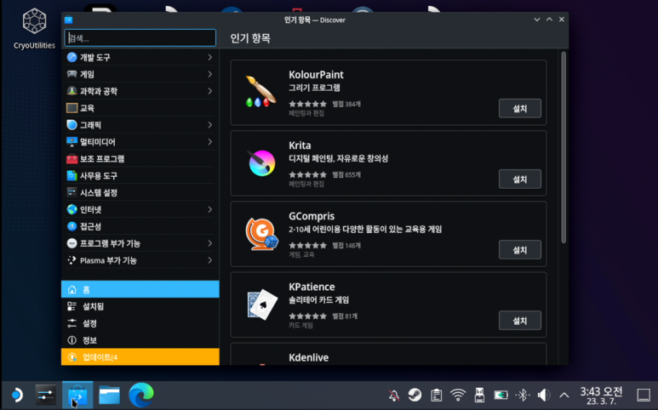This screenshot has height=410, width=658.
Task: Select the 그래픽 category icon
Action: [72, 125]
